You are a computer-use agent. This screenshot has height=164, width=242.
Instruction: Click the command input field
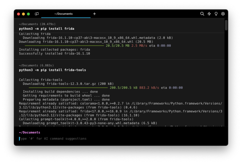tap(121, 139)
